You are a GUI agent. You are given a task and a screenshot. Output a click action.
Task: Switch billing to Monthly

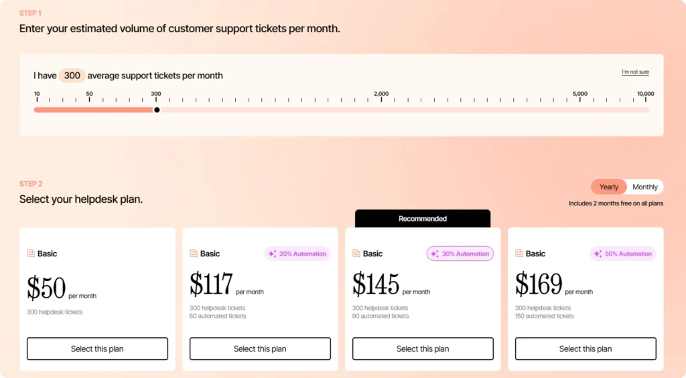tap(645, 187)
